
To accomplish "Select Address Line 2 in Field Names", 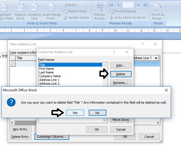I will [70, 84].
